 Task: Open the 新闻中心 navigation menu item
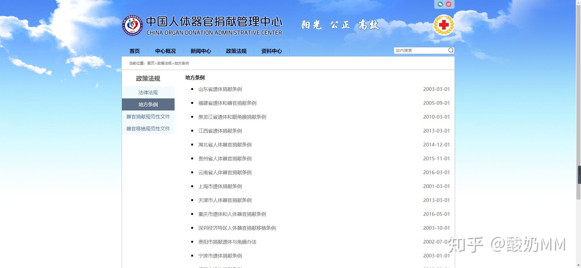coord(201,51)
